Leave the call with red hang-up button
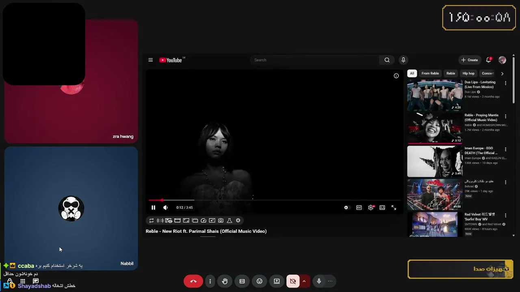This screenshot has width=520, height=292. 193,281
